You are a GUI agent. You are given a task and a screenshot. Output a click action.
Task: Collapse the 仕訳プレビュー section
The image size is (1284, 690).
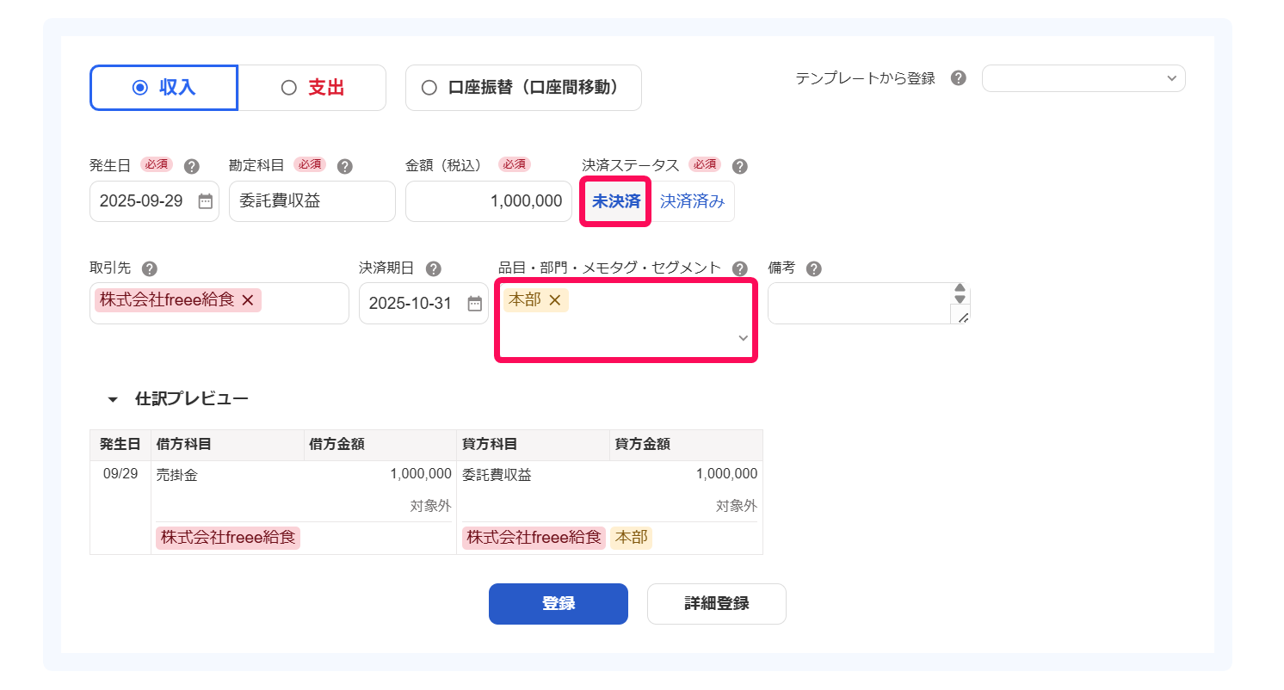point(113,400)
